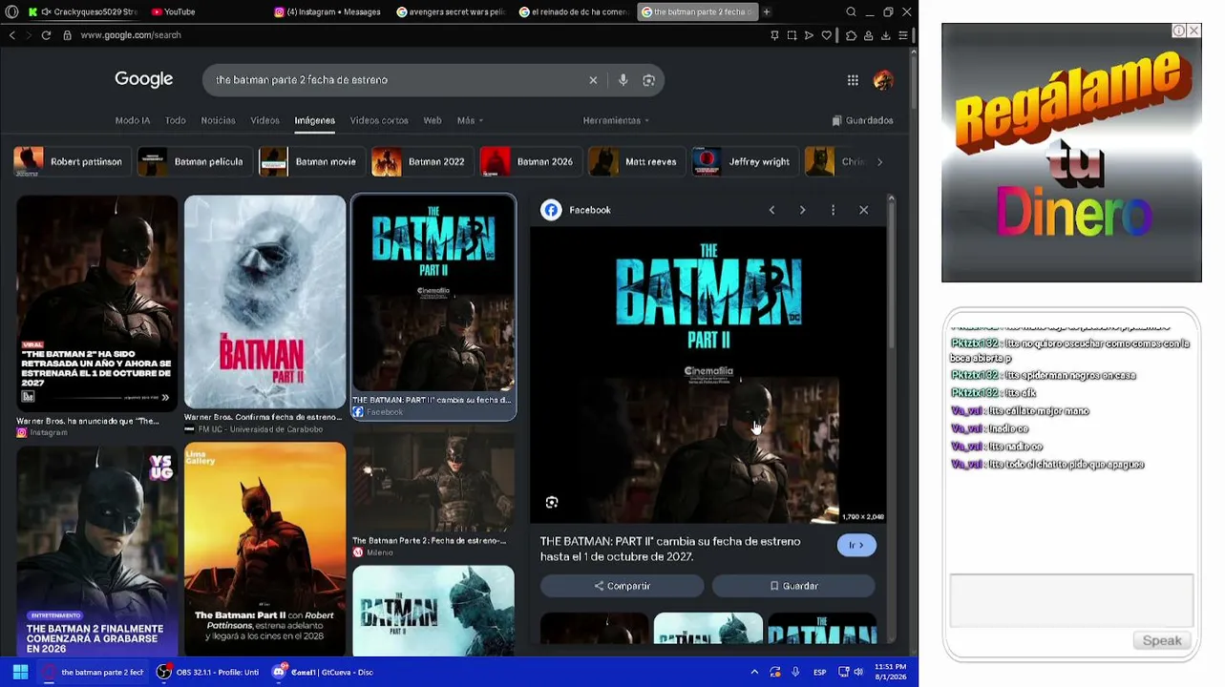Switch to the Videos tab
The image size is (1225, 687).
coord(264,120)
